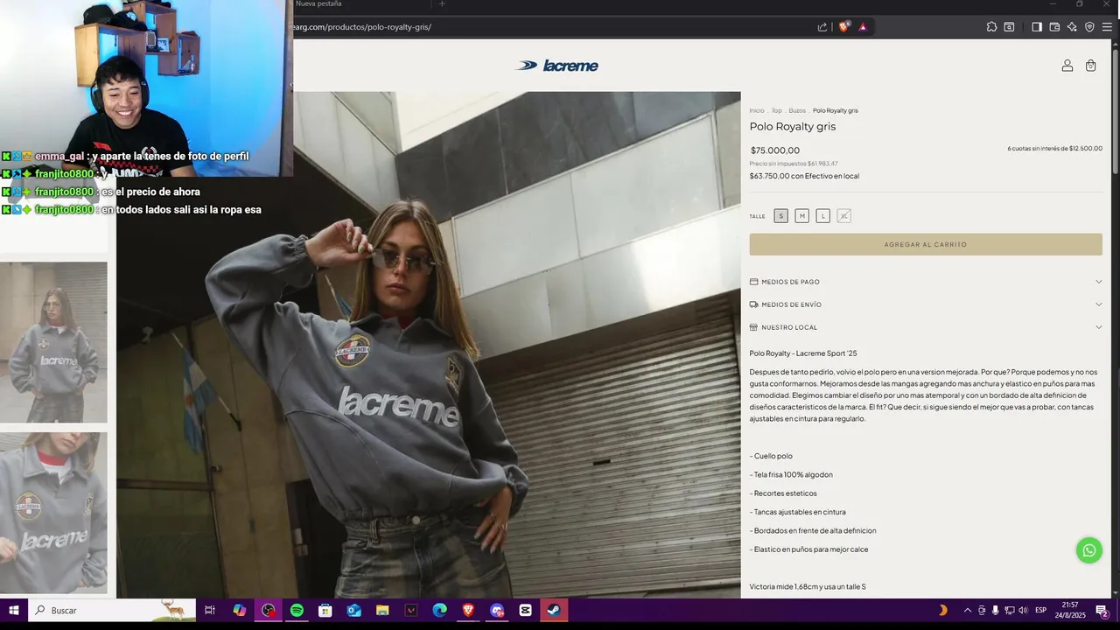Select the close-up polo collar thumbnail
Viewport: 1120px width, 630px height.
tap(53, 514)
